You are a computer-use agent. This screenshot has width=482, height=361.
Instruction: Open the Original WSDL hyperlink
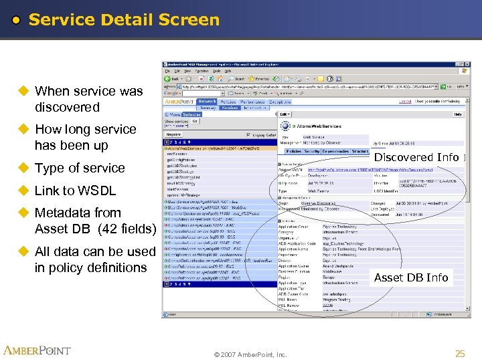tap(370, 170)
